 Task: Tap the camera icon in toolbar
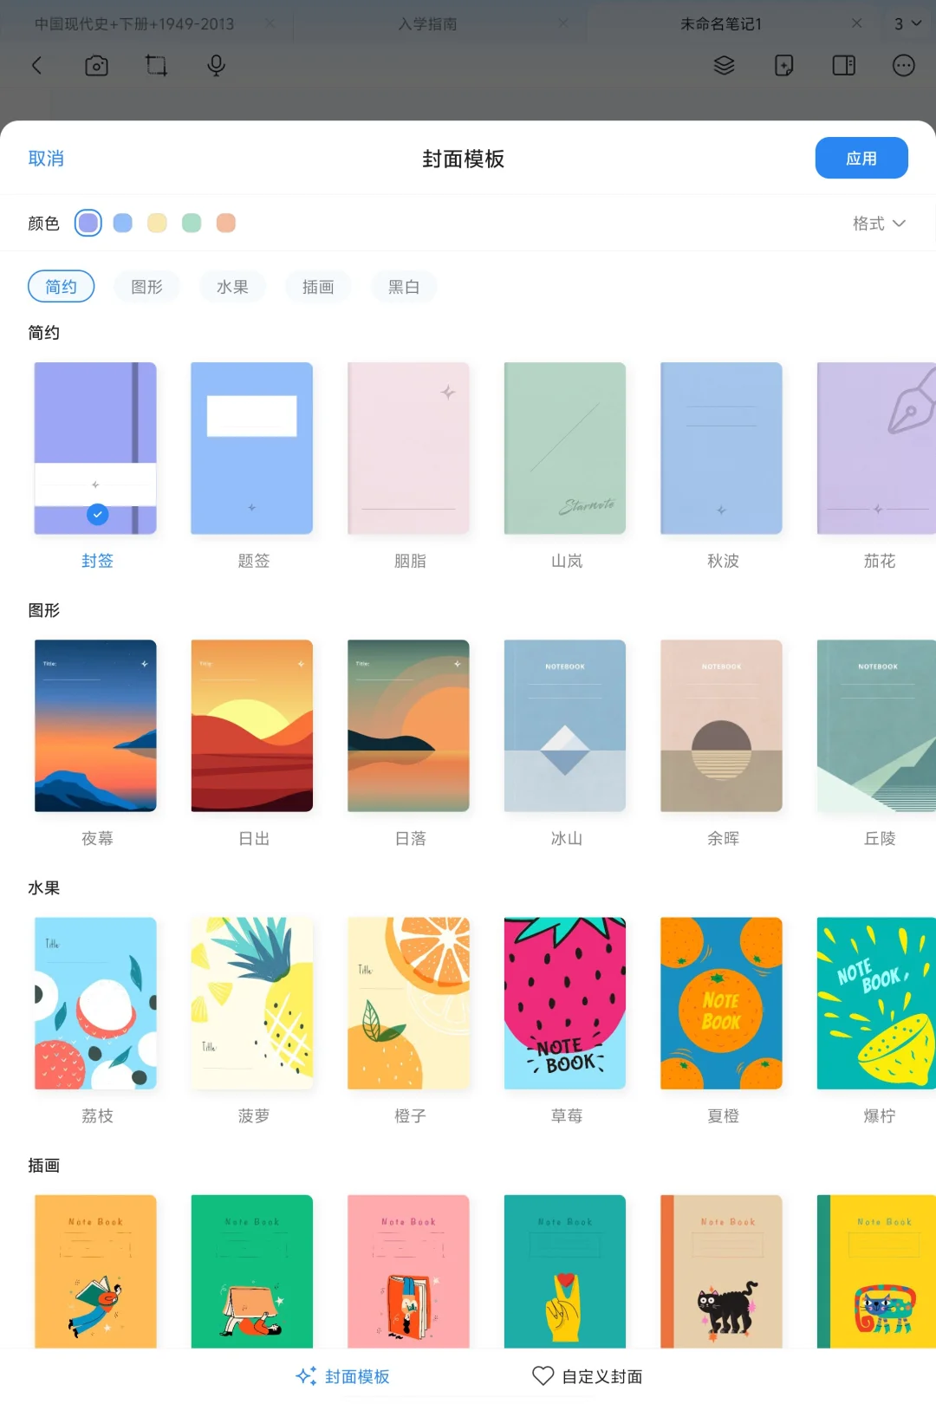coord(96,66)
